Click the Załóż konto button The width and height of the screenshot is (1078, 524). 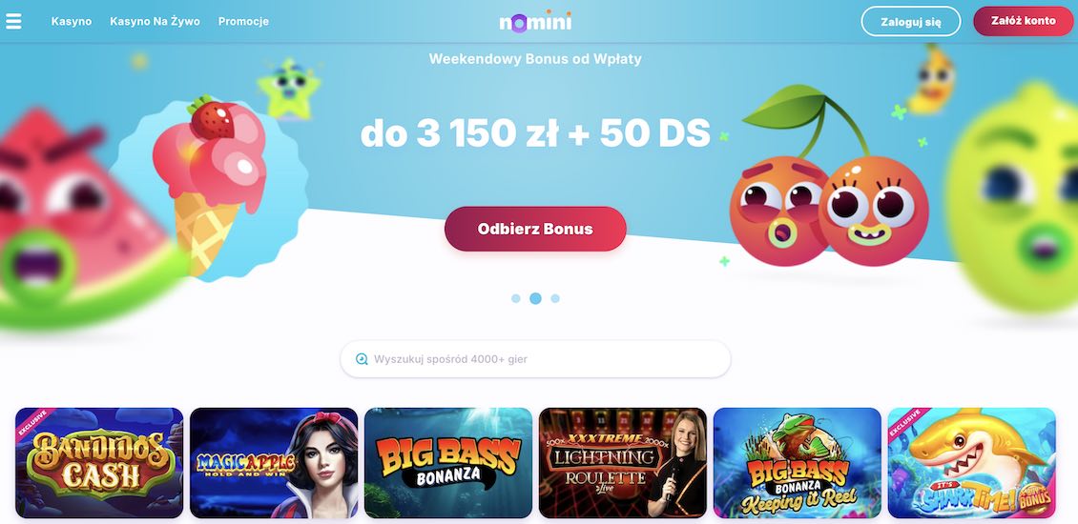pos(1023,21)
